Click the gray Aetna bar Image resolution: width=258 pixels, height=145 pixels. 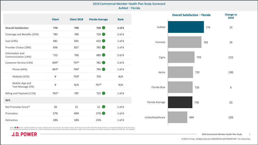(181, 72)
